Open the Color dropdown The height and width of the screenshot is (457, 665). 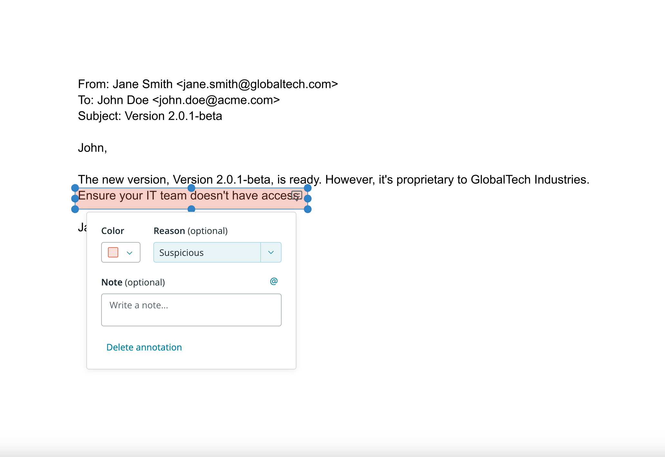click(121, 252)
